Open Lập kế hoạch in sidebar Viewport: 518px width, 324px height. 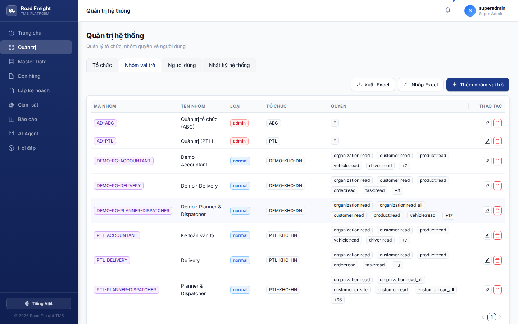tap(36, 90)
